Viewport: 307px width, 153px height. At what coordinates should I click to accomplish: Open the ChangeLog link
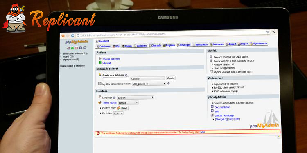pyautogui.click(x=221, y=119)
